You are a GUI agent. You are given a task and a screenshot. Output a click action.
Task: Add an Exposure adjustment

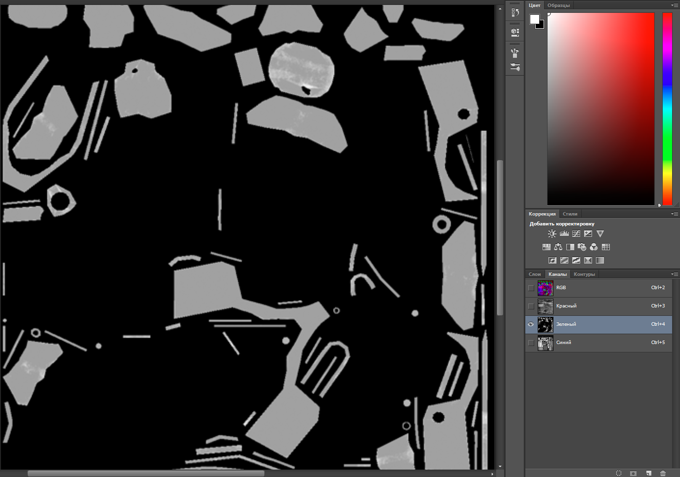pos(588,234)
